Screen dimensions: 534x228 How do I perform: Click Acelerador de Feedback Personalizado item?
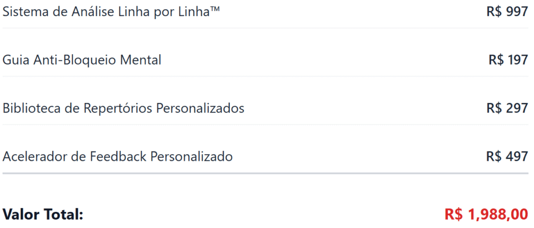tap(117, 156)
